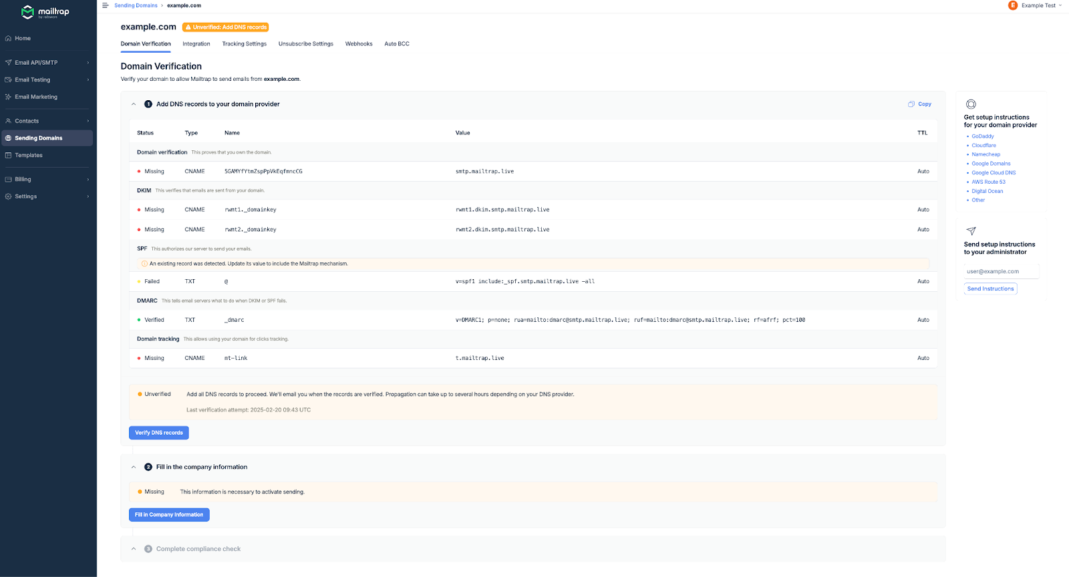Viewport: 1069px width, 577px height.
Task: Open the Domain Verification tab
Action: pyautogui.click(x=146, y=44)
